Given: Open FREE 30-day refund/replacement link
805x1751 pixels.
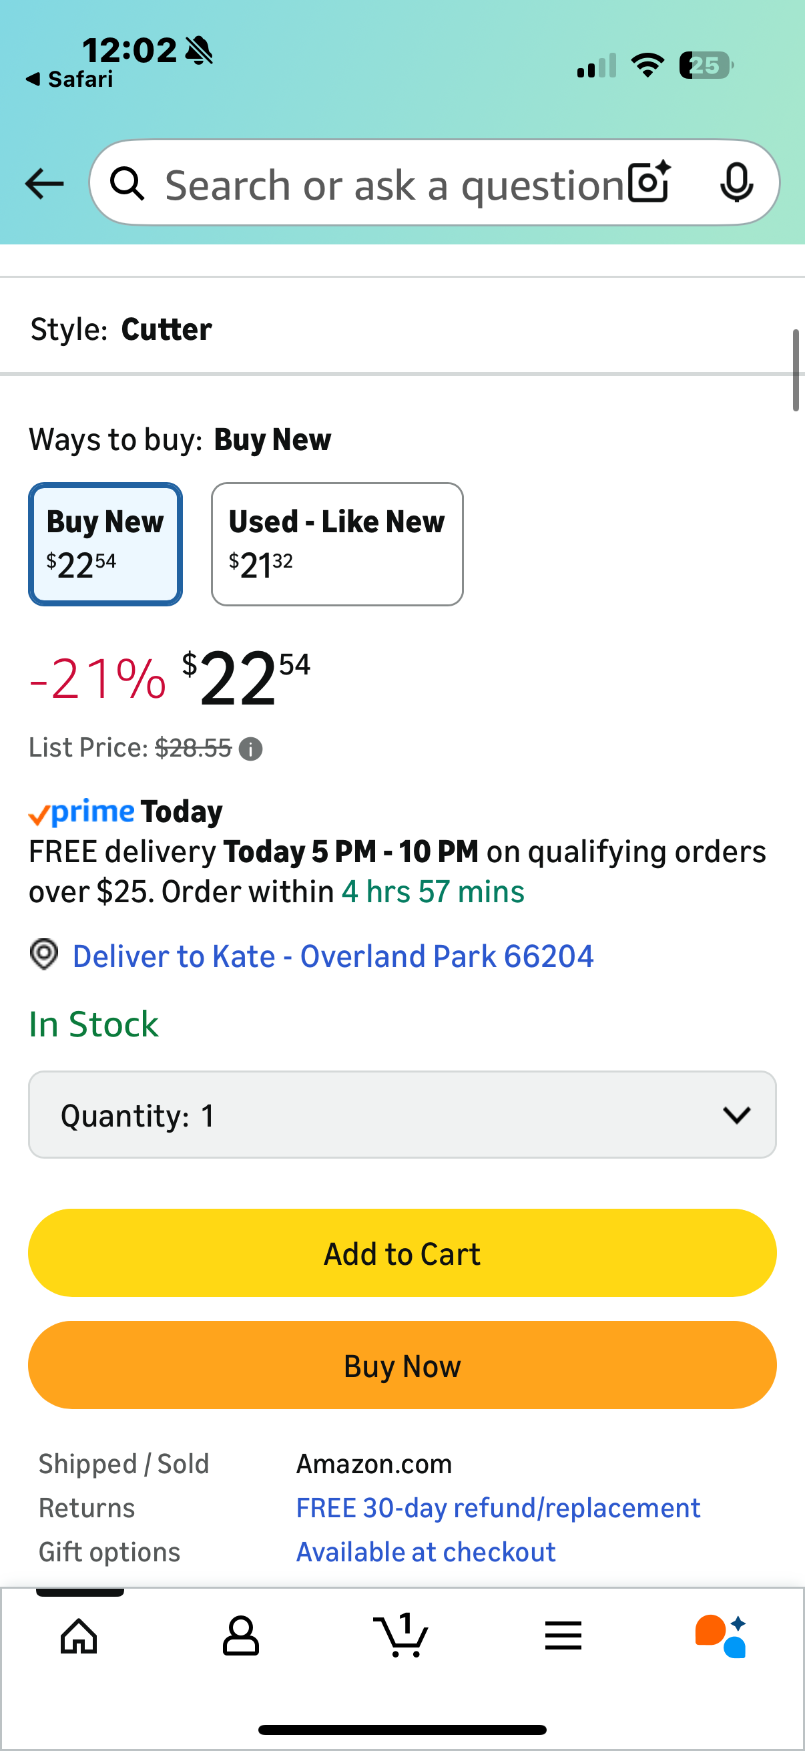Looking at the screenshot, I should 498,1508.
